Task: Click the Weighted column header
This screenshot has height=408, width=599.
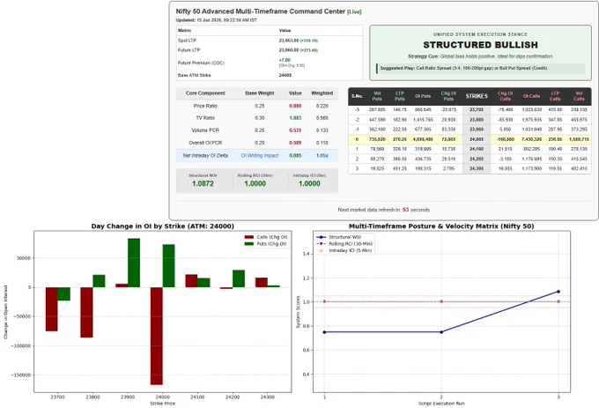Action: [x=322, y=93]
